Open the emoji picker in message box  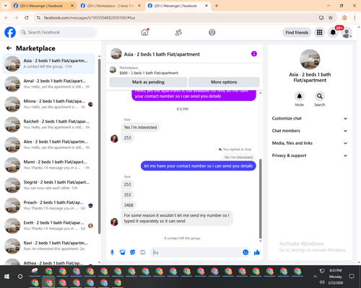tap(245, 252)
